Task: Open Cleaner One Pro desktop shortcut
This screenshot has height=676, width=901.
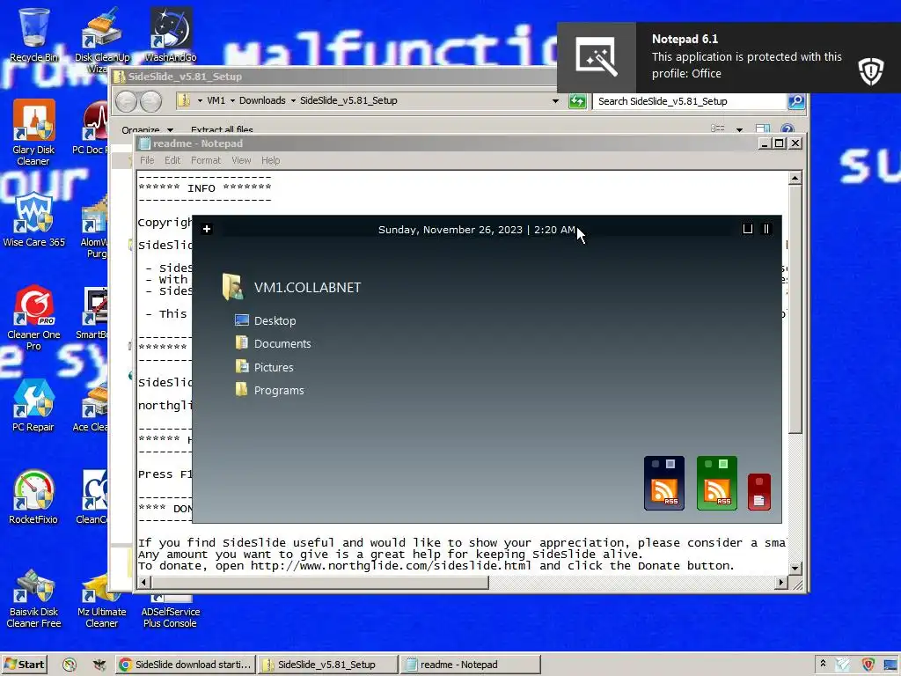Action: point(34,317)
